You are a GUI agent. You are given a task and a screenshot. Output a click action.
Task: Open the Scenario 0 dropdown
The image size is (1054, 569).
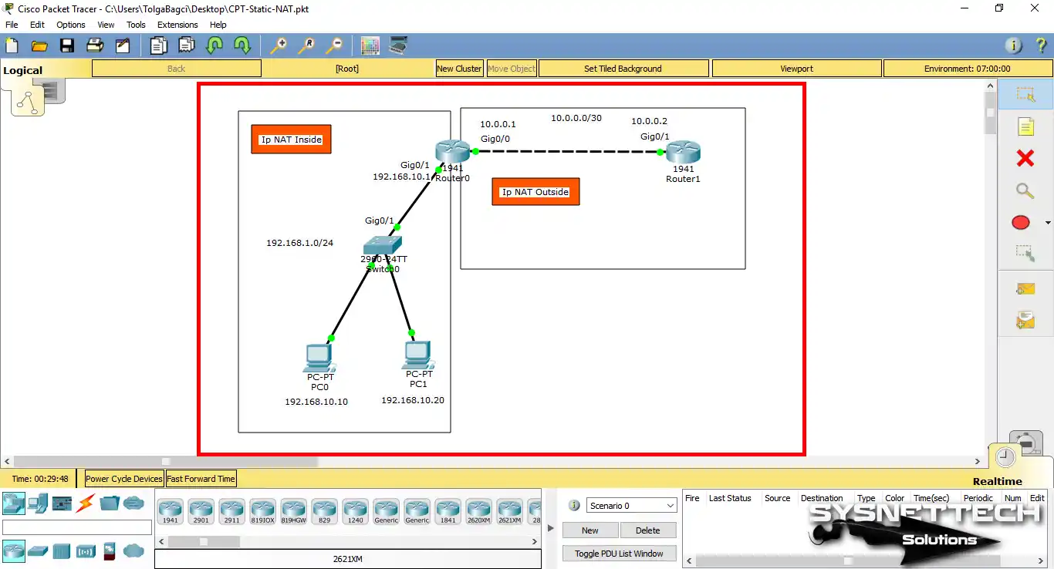(631, 505)
